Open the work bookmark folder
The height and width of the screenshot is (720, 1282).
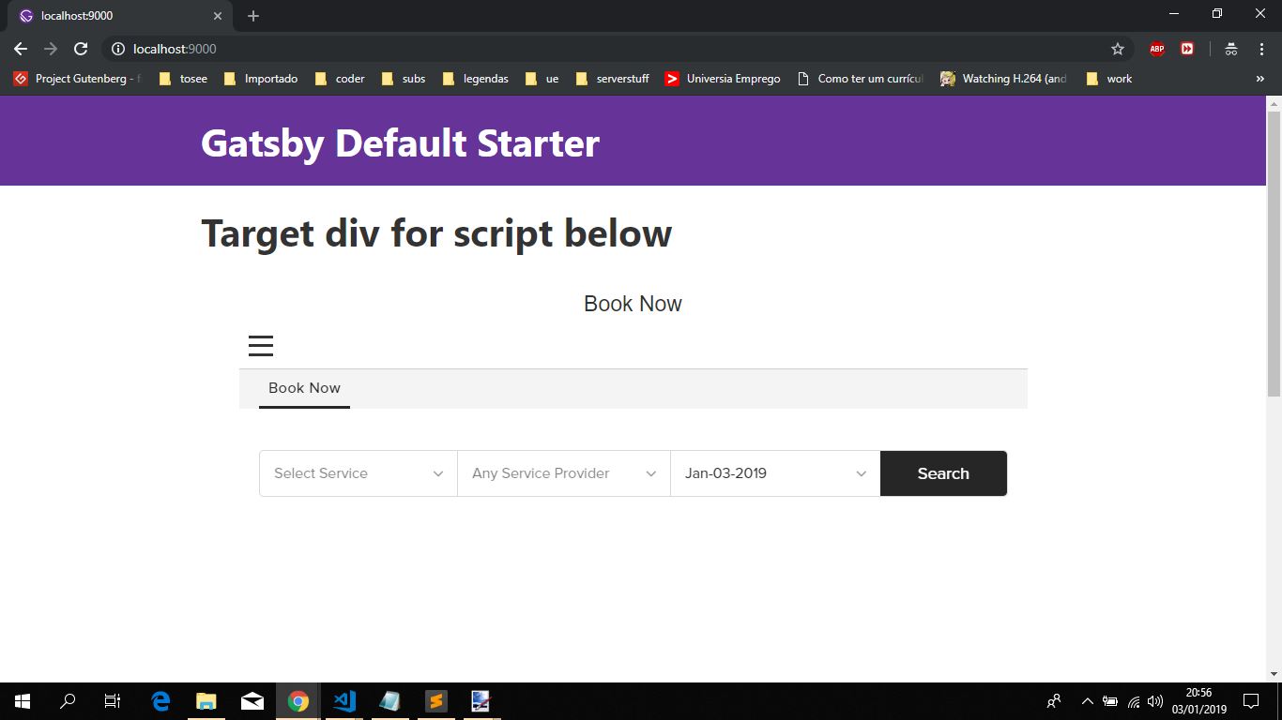1109,79
